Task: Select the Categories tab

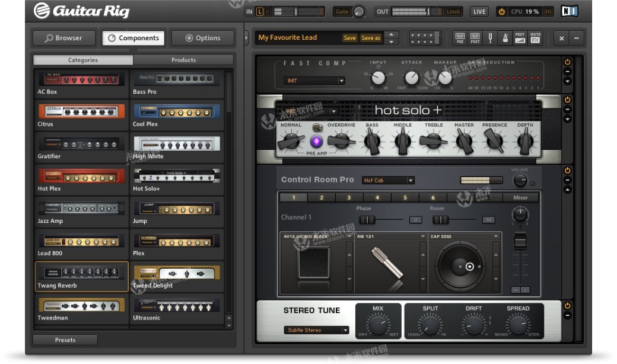Action: (83, 60)
